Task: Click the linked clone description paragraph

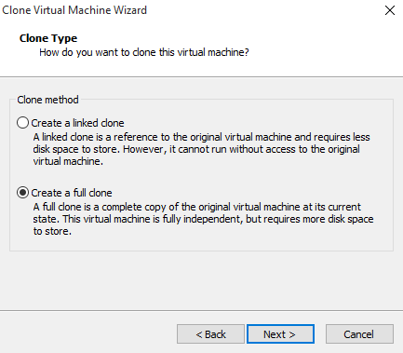Action: 201,149
